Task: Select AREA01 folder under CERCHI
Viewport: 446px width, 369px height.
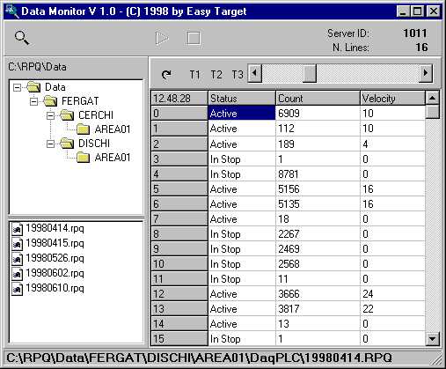Action: point(104,129)
